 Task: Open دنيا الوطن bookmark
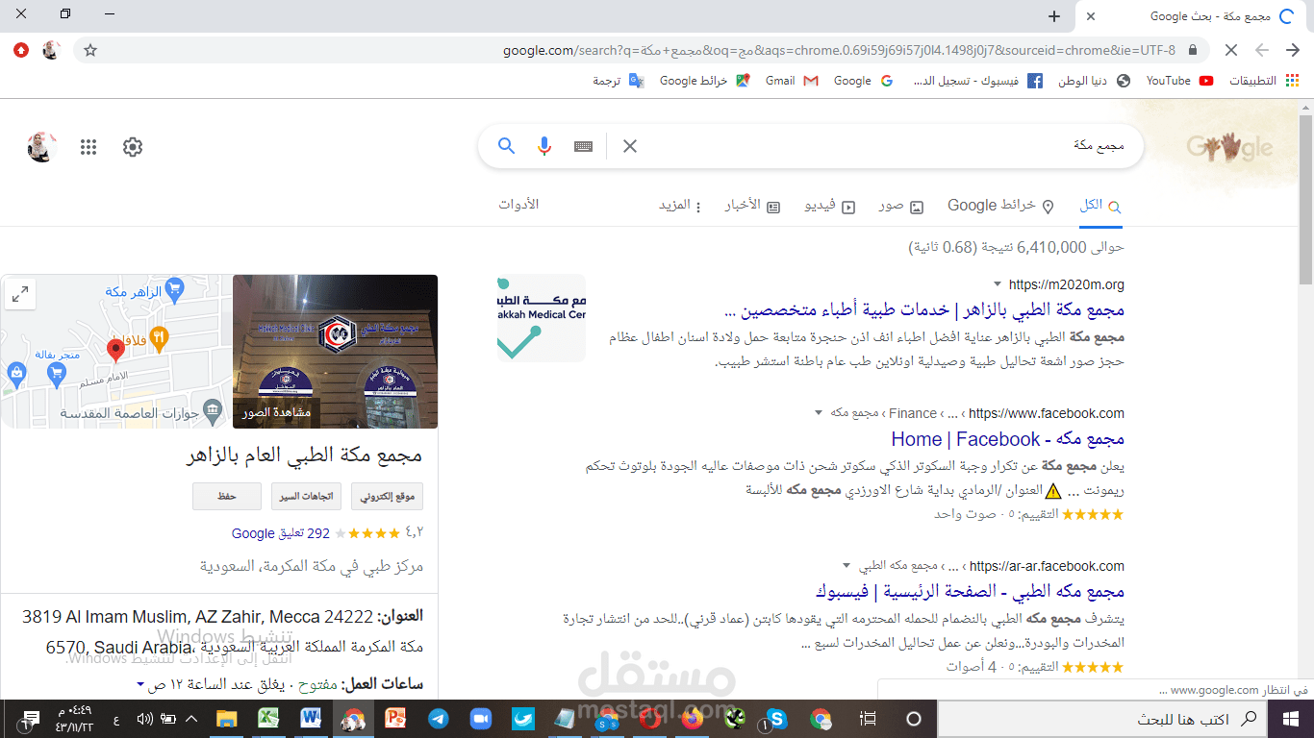(1095, 81)
